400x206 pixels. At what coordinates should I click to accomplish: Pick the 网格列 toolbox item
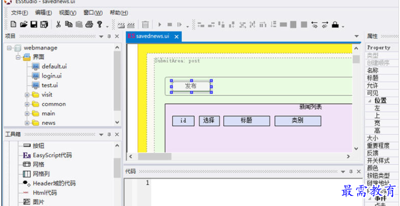tap(41, 174)
